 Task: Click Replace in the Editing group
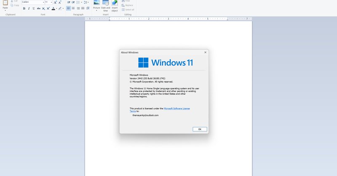(127, 5)
